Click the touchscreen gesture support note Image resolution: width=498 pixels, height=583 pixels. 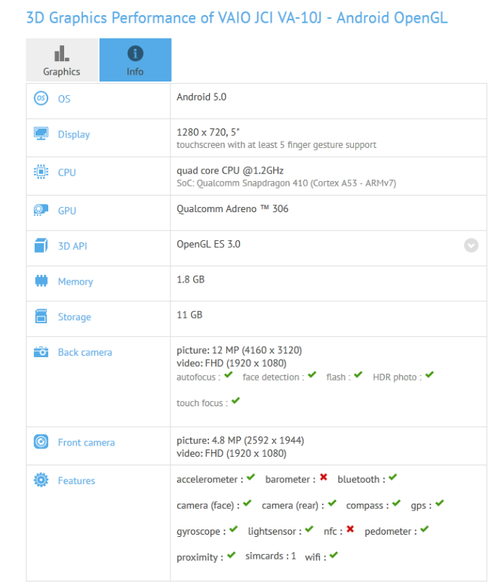pyautogui.click(x=276, y=145)
